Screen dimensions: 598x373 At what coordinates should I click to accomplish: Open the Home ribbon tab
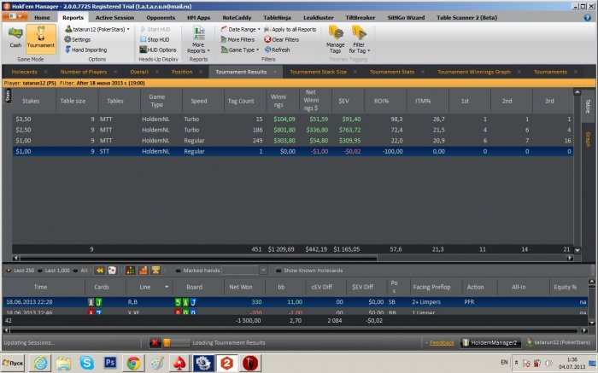point(42,18)
